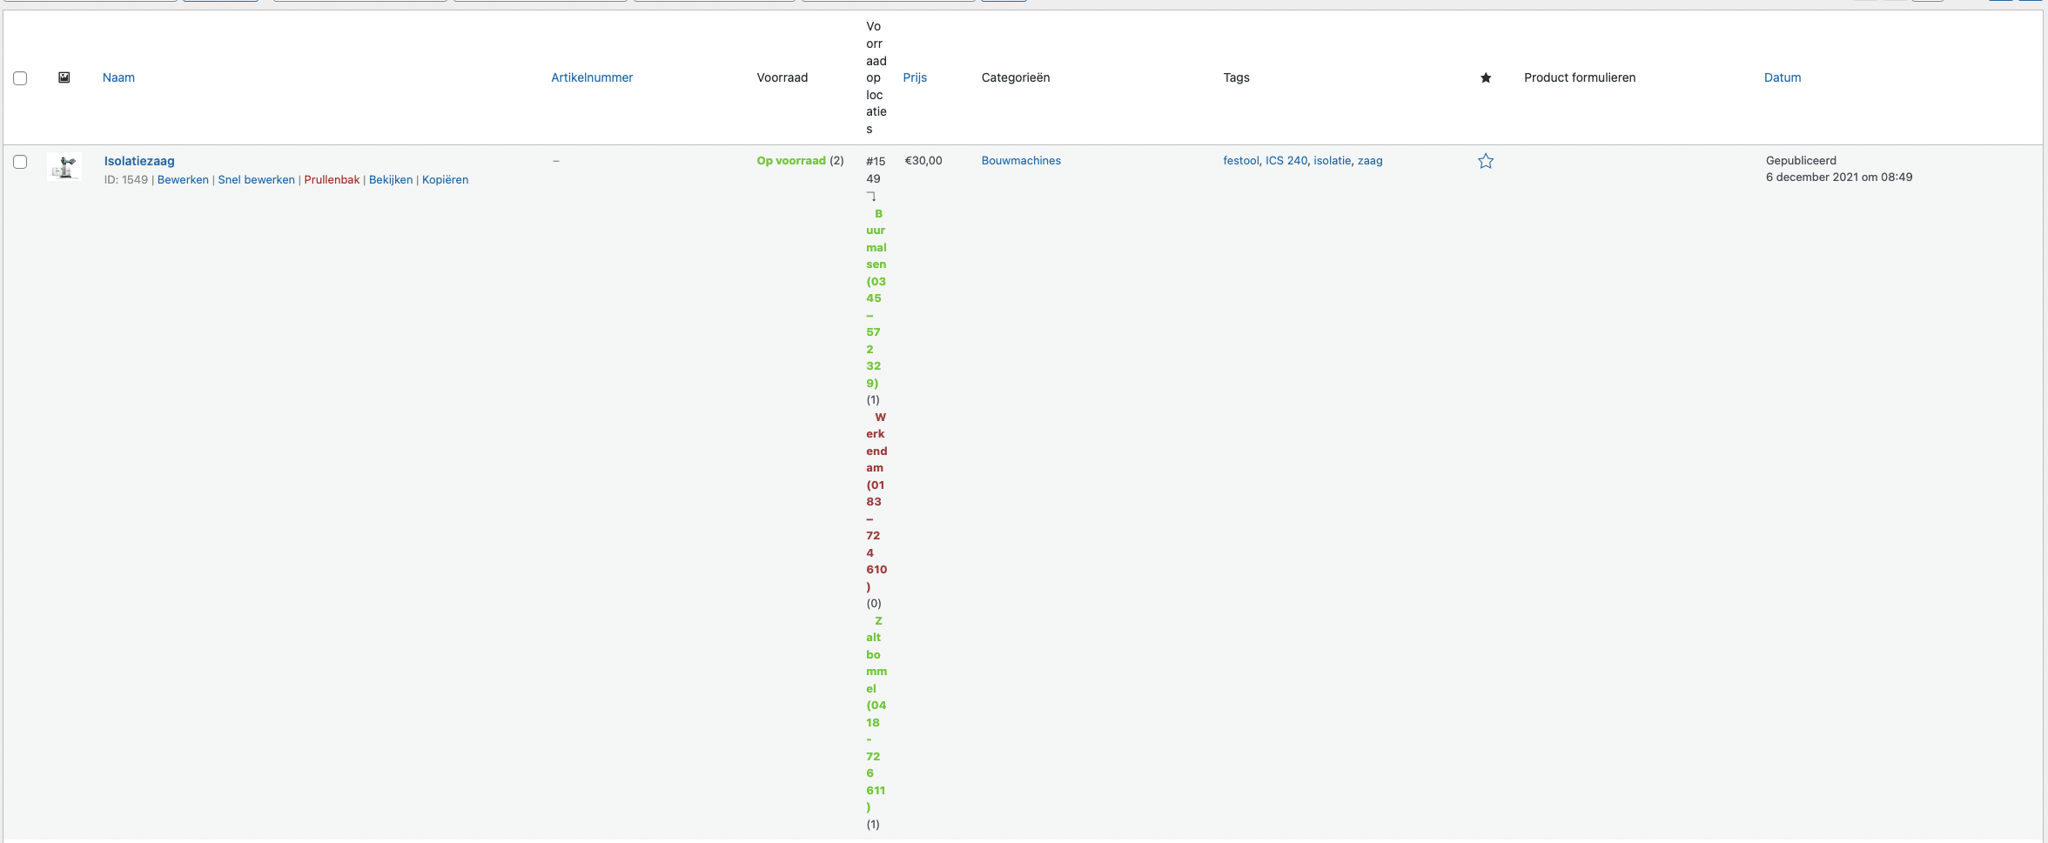Open the Isolatiezaag product thumbnail
Screen dimensions: 2048x843
[x=64, y=166]
